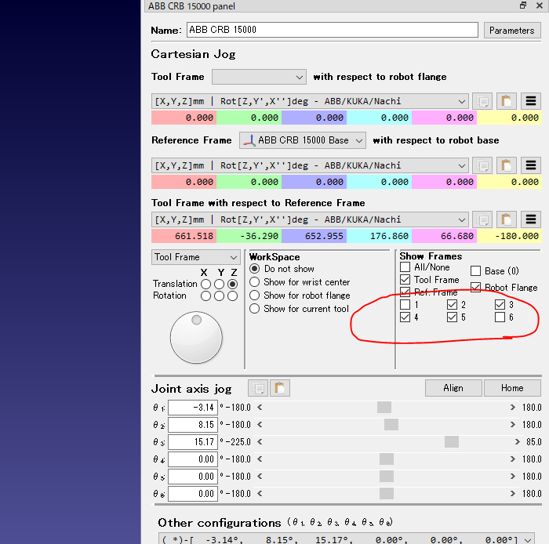Expand the ABB CRB 15000 Base reference dropdown
The width and height of the screenshot is (549, 544).
click(x=303, y=140)
